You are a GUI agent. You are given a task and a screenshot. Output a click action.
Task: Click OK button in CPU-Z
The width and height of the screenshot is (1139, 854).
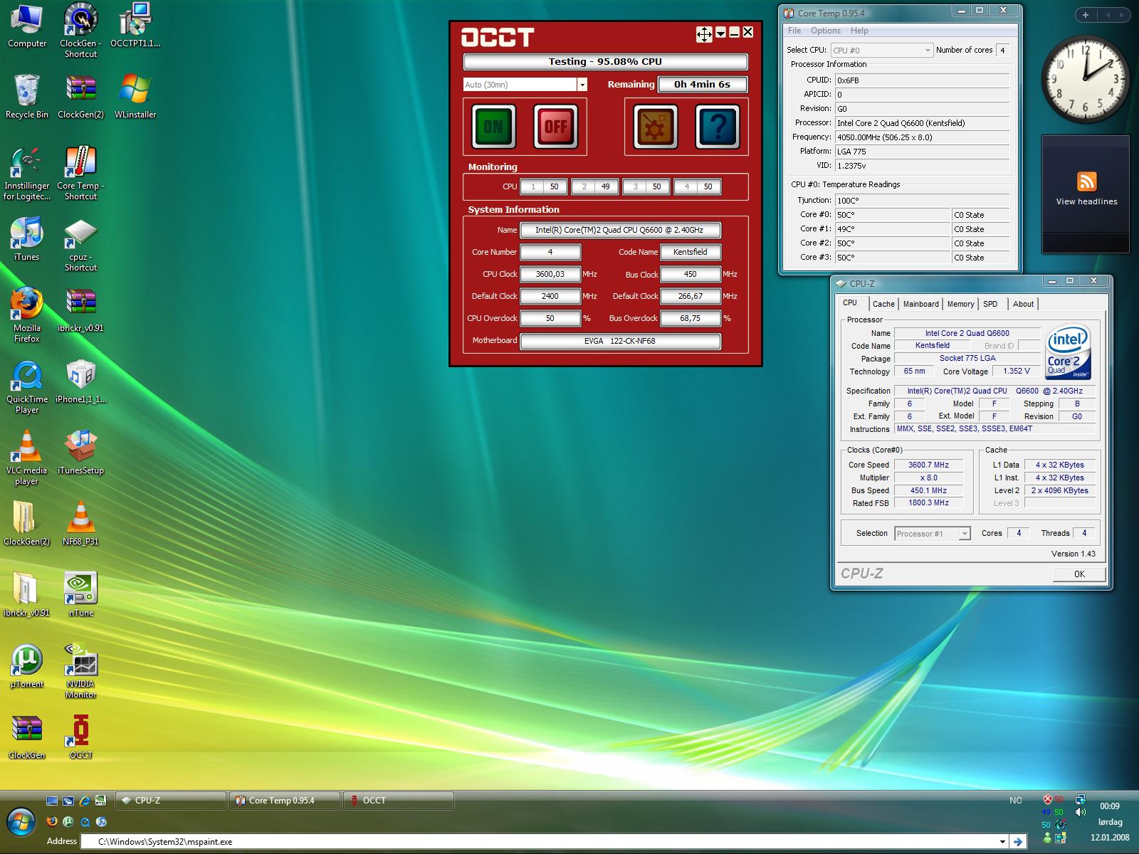1079,574
